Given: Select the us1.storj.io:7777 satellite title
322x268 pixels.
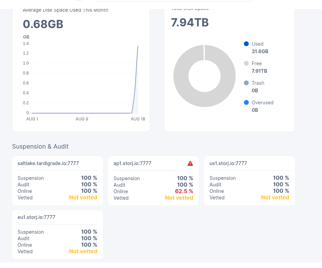Looking at the screenshot, I should tap(228, 163).
